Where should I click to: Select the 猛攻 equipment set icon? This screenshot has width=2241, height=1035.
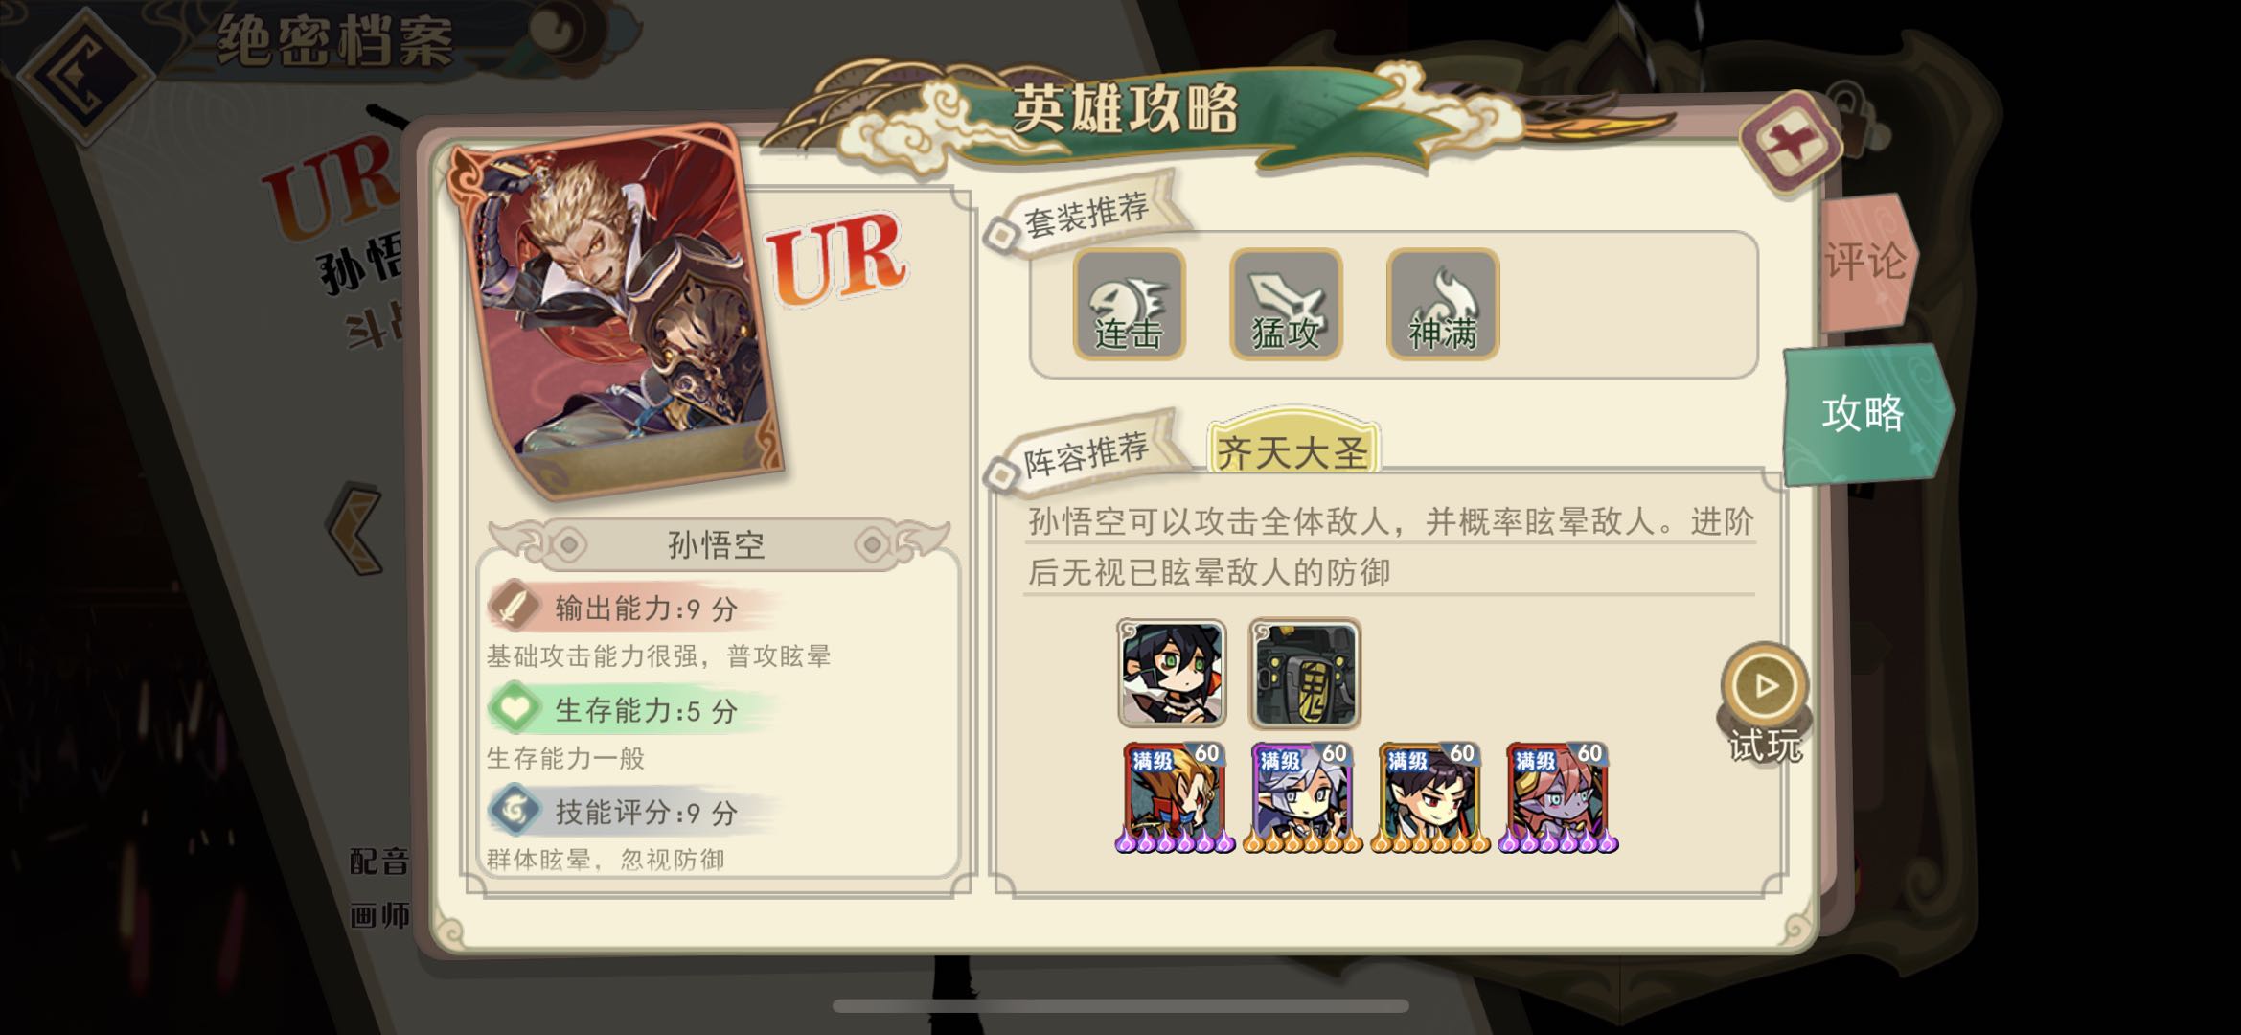[x=1286, y=304]
